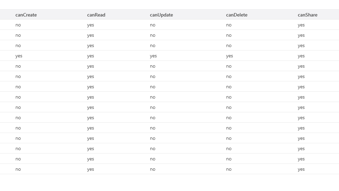339x191 pixels.
Task: Click last row's canUpdate no cell
Action: (x=153, y=169)
